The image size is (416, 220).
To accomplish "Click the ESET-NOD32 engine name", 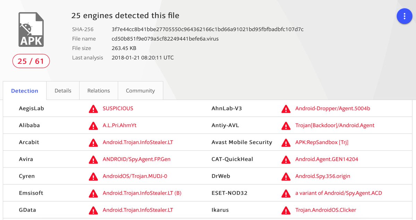I will click(229, 193).
